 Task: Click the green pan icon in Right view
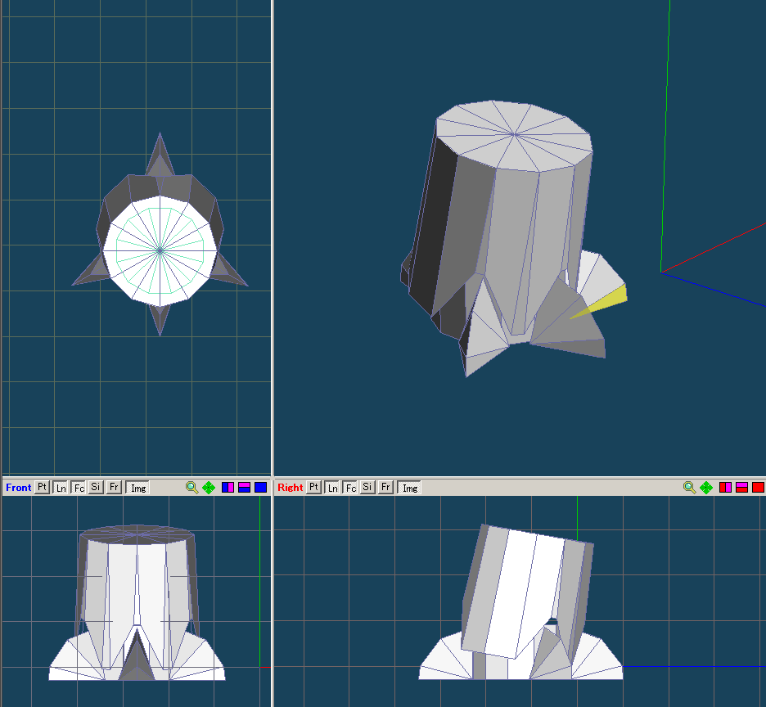(706, 487)
